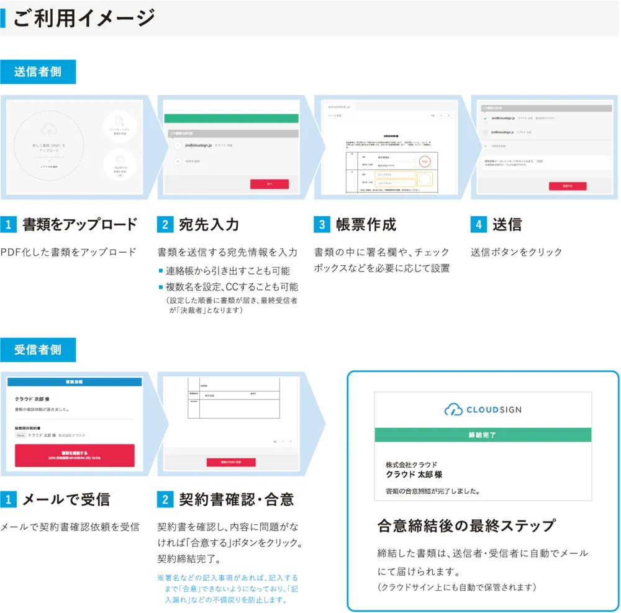Click the bulk send envelope icon
The image size is (621, 613).
(119, 160)
